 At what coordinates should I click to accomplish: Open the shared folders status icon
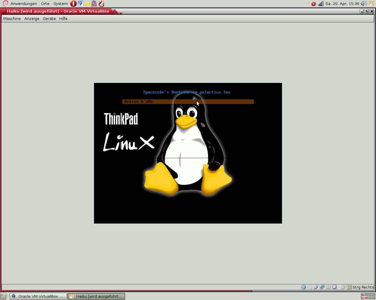(328, 287)
